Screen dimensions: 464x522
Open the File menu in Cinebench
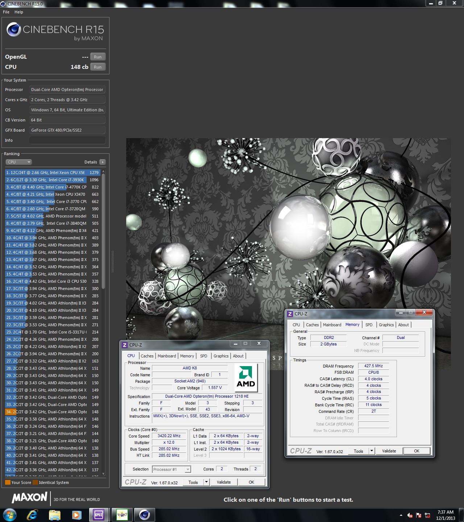(6, 12)
